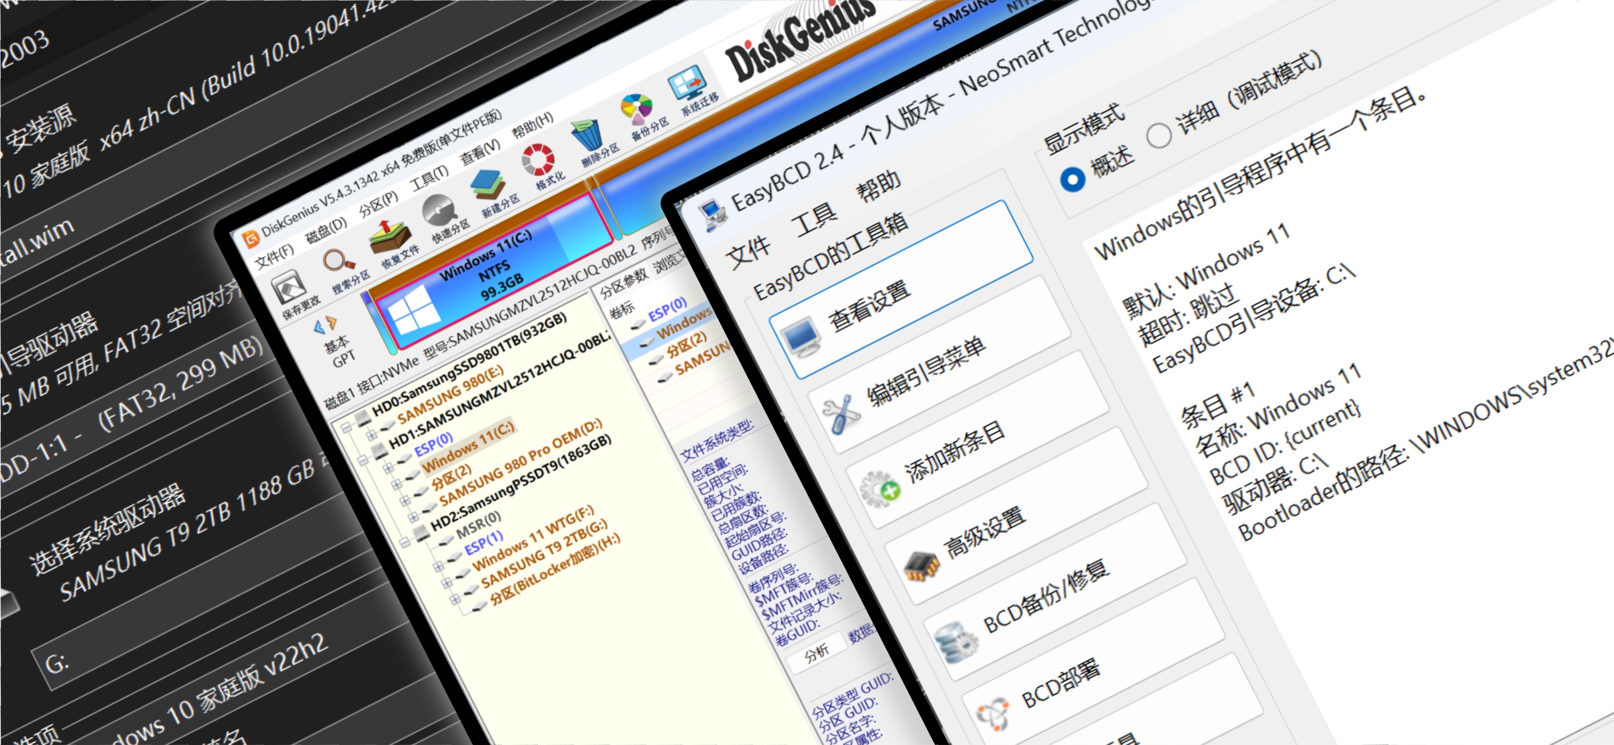Select the 详细 (调试模式) radio button
This screenshot has width=1614, height=745.
1158,136
